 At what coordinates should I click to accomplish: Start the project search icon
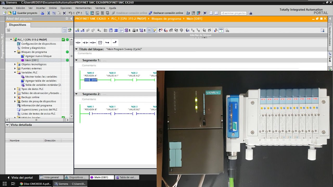(250, 13)
